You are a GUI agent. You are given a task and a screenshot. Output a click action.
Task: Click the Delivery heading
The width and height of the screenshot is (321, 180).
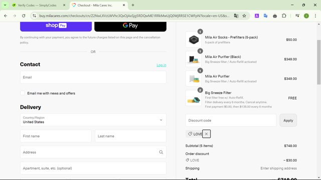(x=31, y=107)
